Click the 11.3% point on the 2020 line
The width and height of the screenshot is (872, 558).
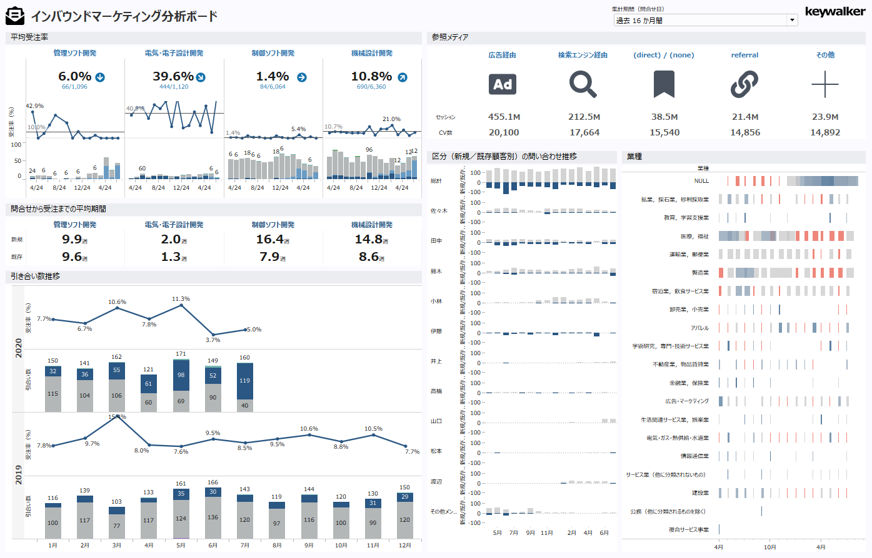[181, 306]
